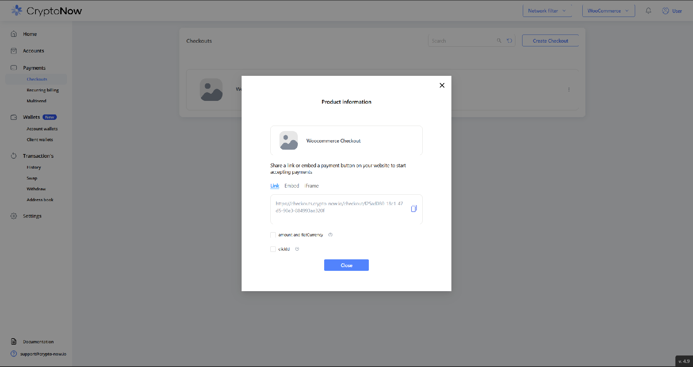Close the Product information dialog with X
The height and width of the screenshot is (367, 693).
pyautogui.click(x=442, y=85)
